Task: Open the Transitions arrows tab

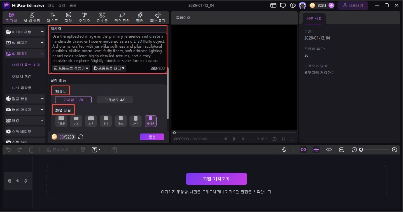Action: click(x=122, y=18)
